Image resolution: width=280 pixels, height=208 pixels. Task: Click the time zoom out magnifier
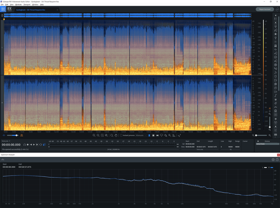coord(253,135)
